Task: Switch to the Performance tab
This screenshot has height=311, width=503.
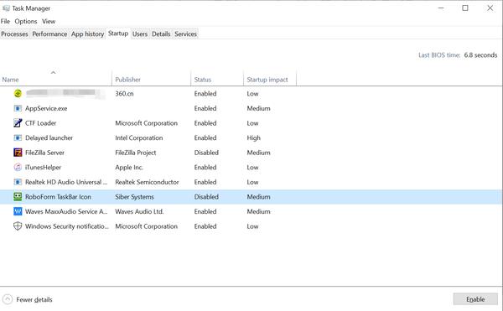Action: pos(49,34)
